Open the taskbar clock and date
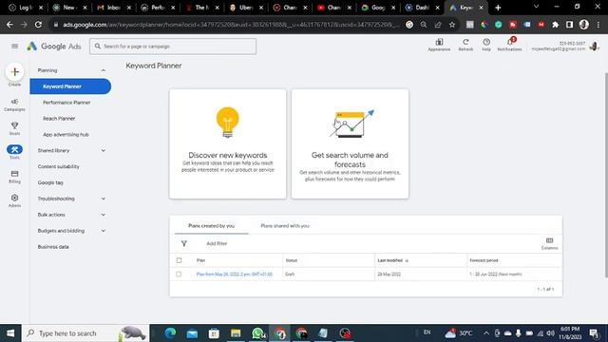 click(570, 333)
